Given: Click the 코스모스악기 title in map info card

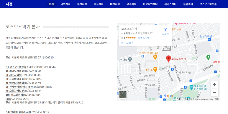Looking at the screenshot, I should coord(129,29).
